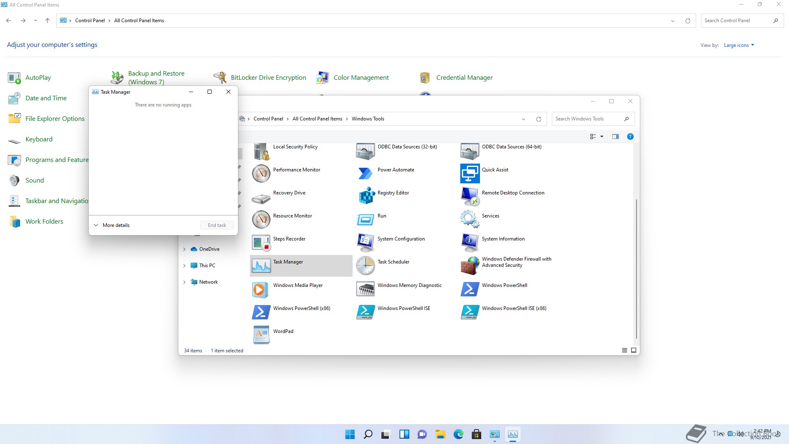Viewport: 789px width, 444px height.
Task: Select the Task Manager icon in Windows Tools
Action: click(x=261, y=266)
